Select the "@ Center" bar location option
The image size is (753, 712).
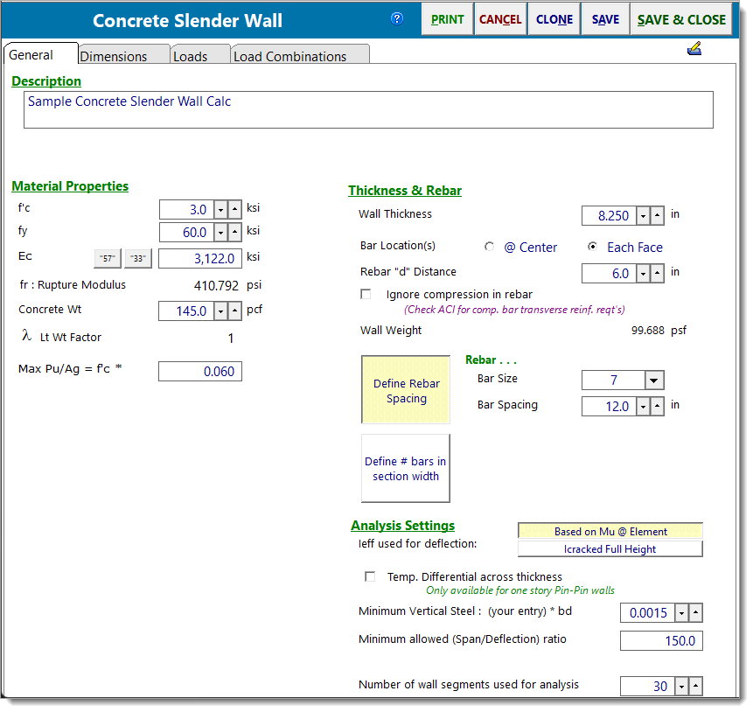(489, 247)
